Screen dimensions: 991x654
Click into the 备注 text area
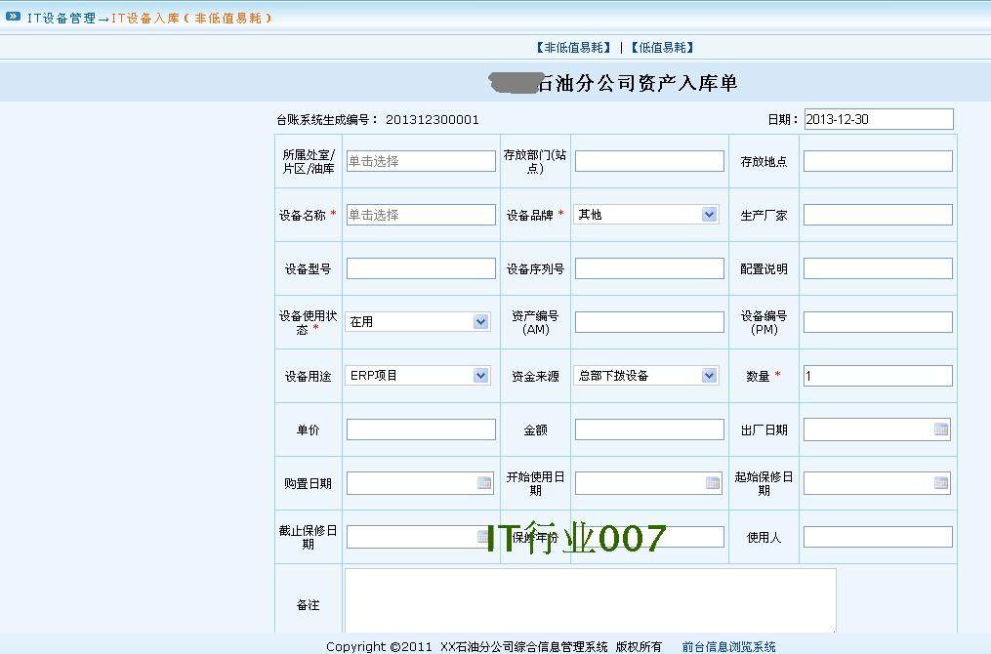point(590,601)
